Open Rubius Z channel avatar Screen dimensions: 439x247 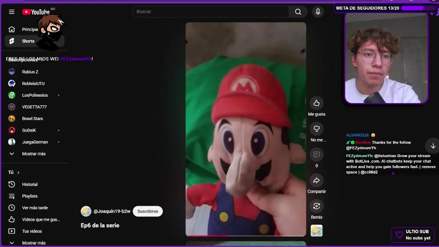(x=12, y=72)
